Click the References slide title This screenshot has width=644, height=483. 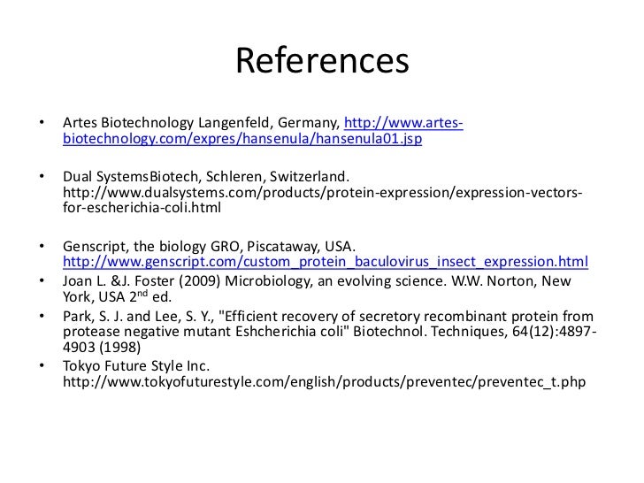(322, 60)
